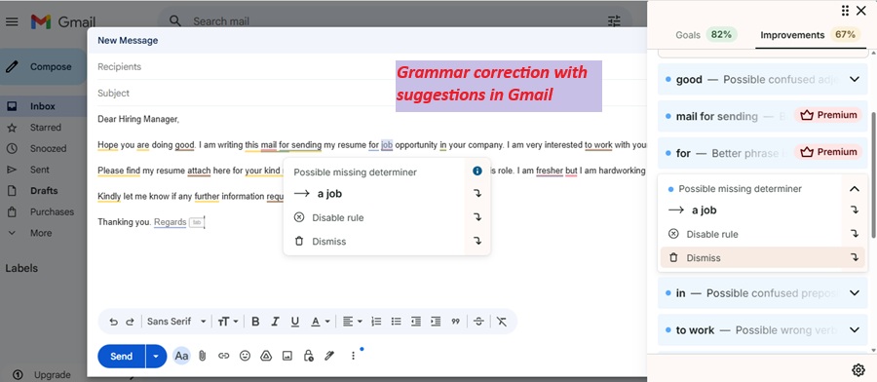Click the Compose button

pos(43,66)
